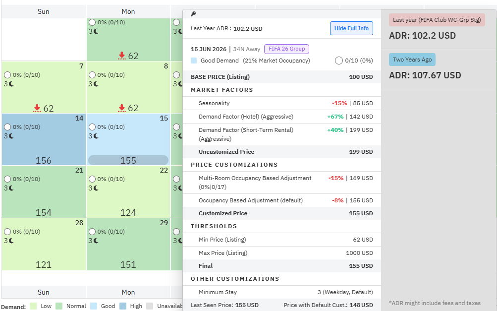
Task: Click the Last year FIFA Club WC tag
Action: [x=437, y=20]
